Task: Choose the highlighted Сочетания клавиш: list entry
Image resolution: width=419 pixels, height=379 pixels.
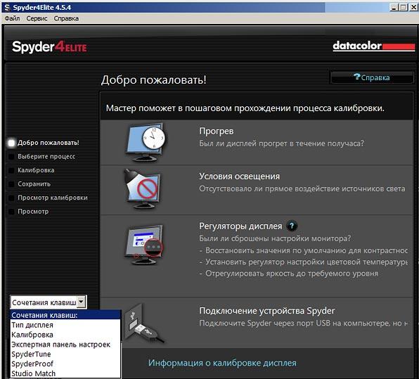Action: pyautogui.click(x=65, y=315)
